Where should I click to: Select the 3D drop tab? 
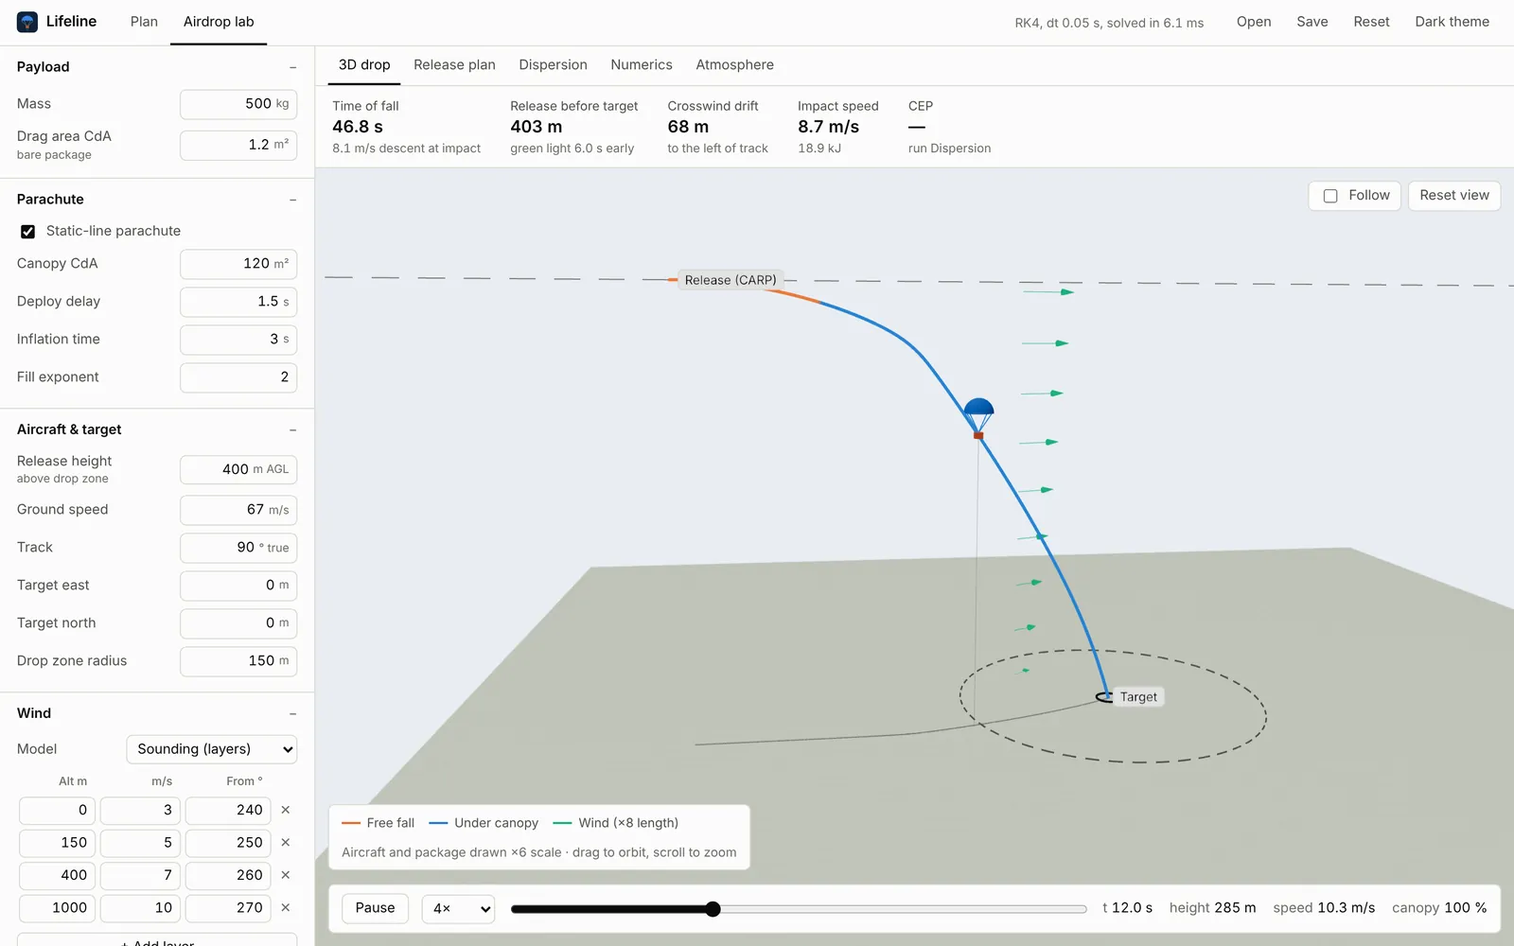364,65
